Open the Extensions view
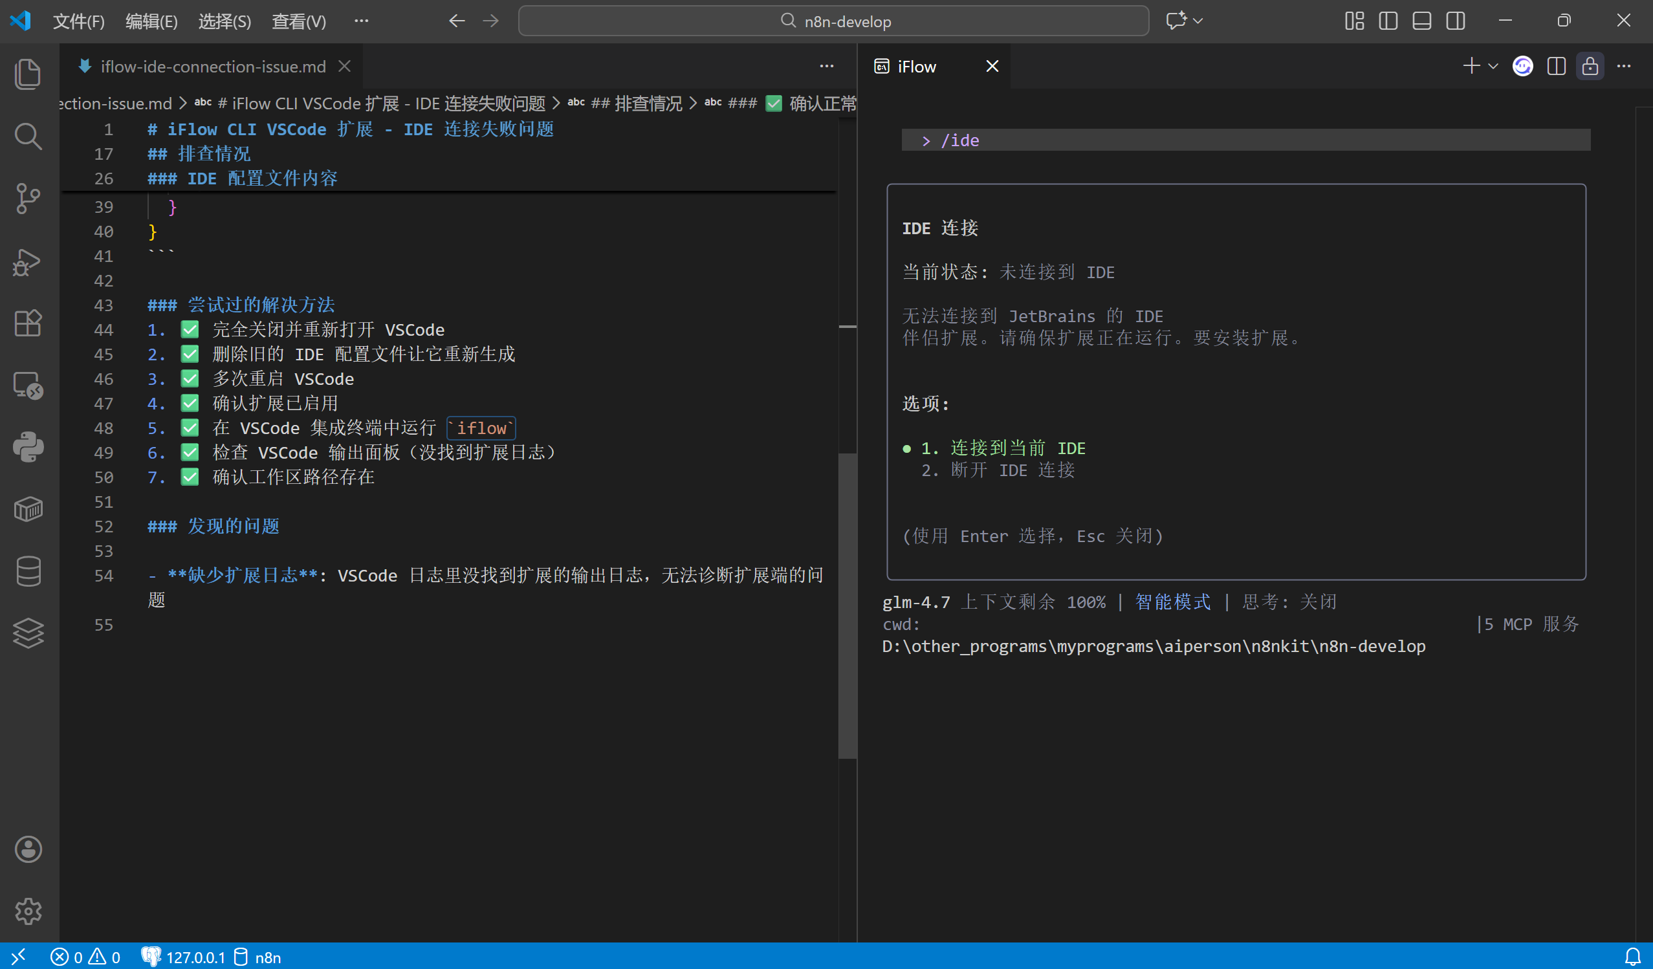1653x969 pixels. coord(28,323)
